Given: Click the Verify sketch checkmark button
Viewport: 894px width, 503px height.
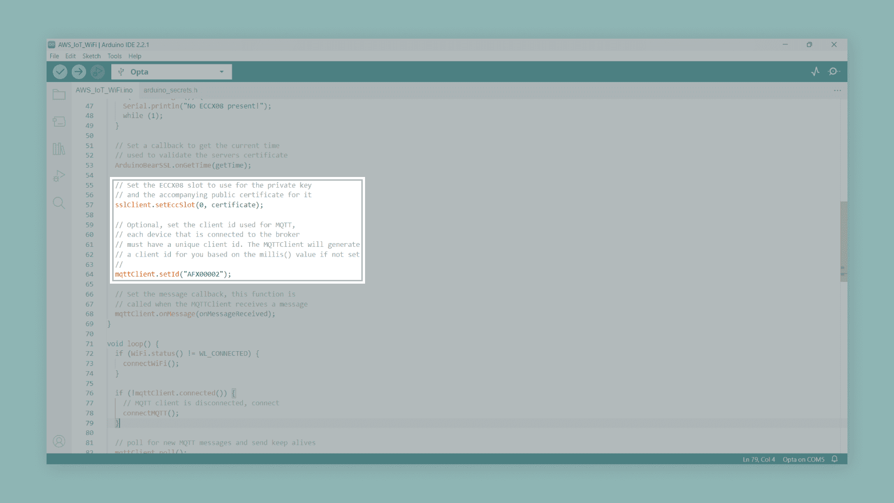Looking at the screenshot, I should tap(60, 72).
